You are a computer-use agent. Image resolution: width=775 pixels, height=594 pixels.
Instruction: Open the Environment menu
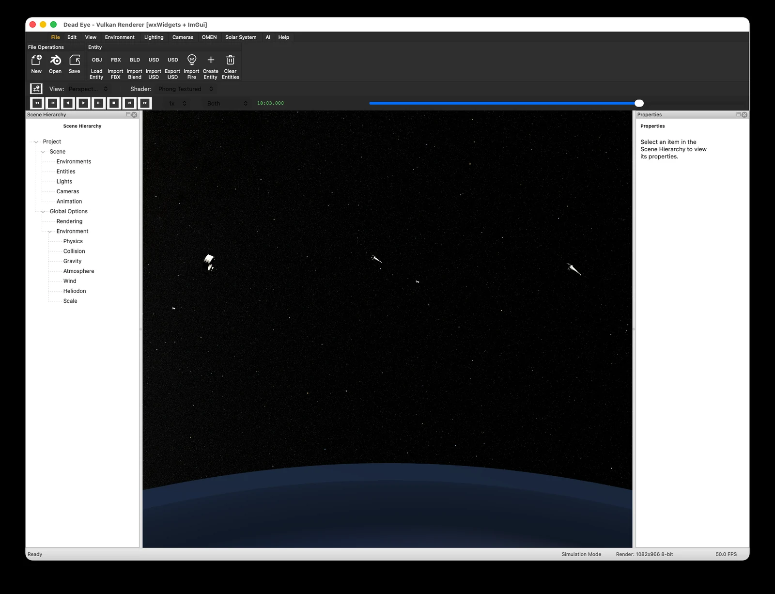tap(120, 37)
